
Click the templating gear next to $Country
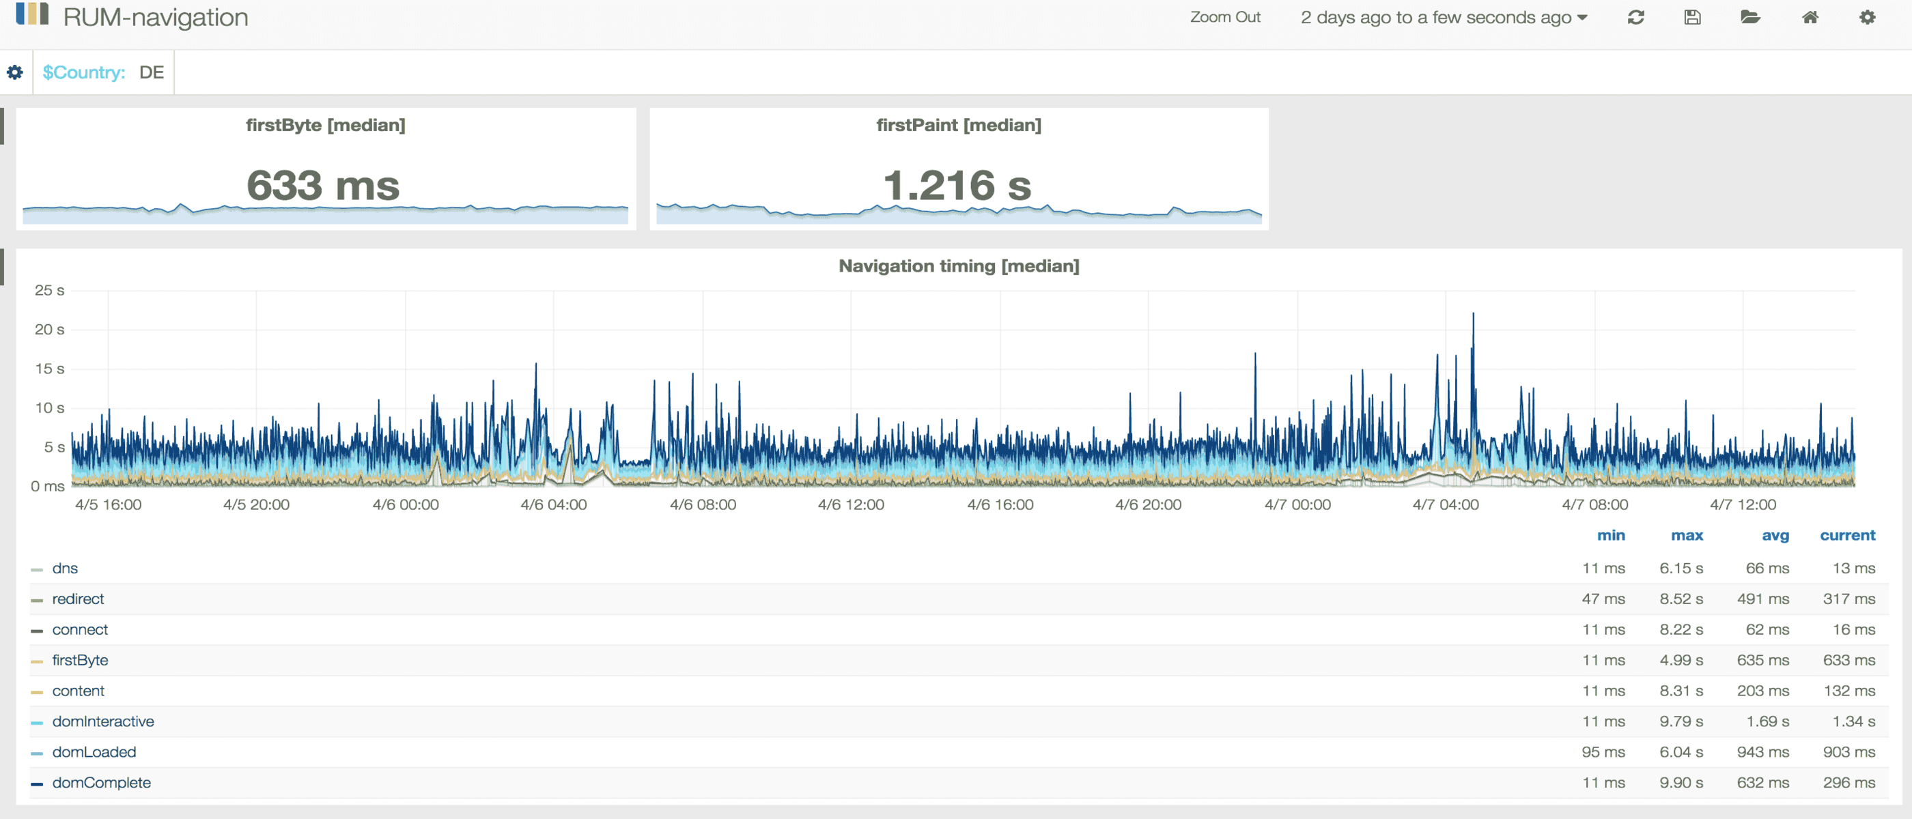click(x=15, y=72)
